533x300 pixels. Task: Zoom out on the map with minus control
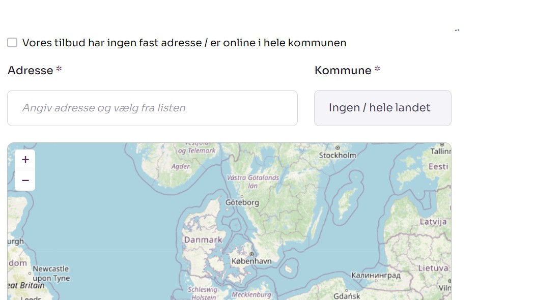[24, 180]
